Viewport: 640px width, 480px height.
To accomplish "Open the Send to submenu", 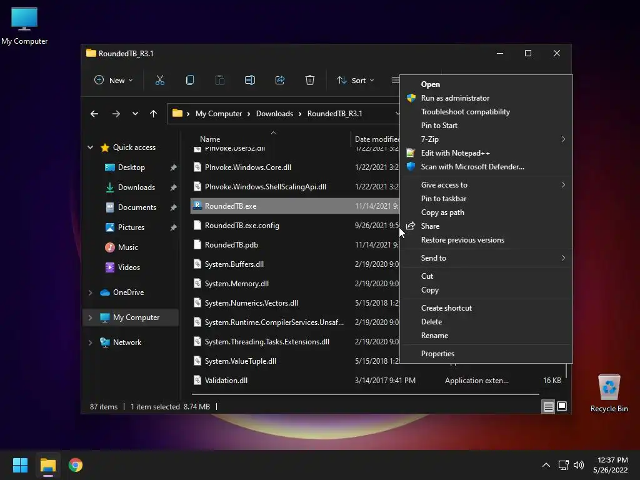I will (x=486, y=258).
